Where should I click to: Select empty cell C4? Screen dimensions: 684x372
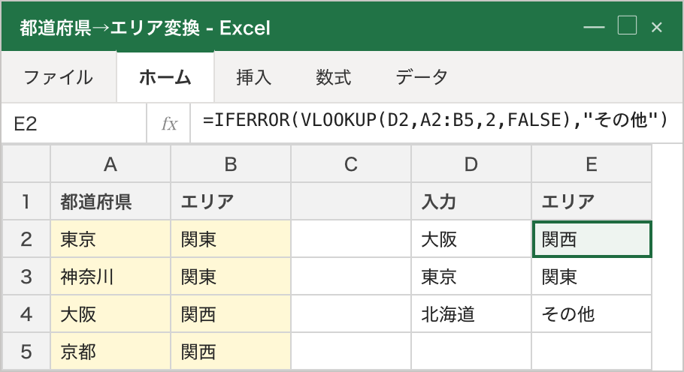[351, 314]
